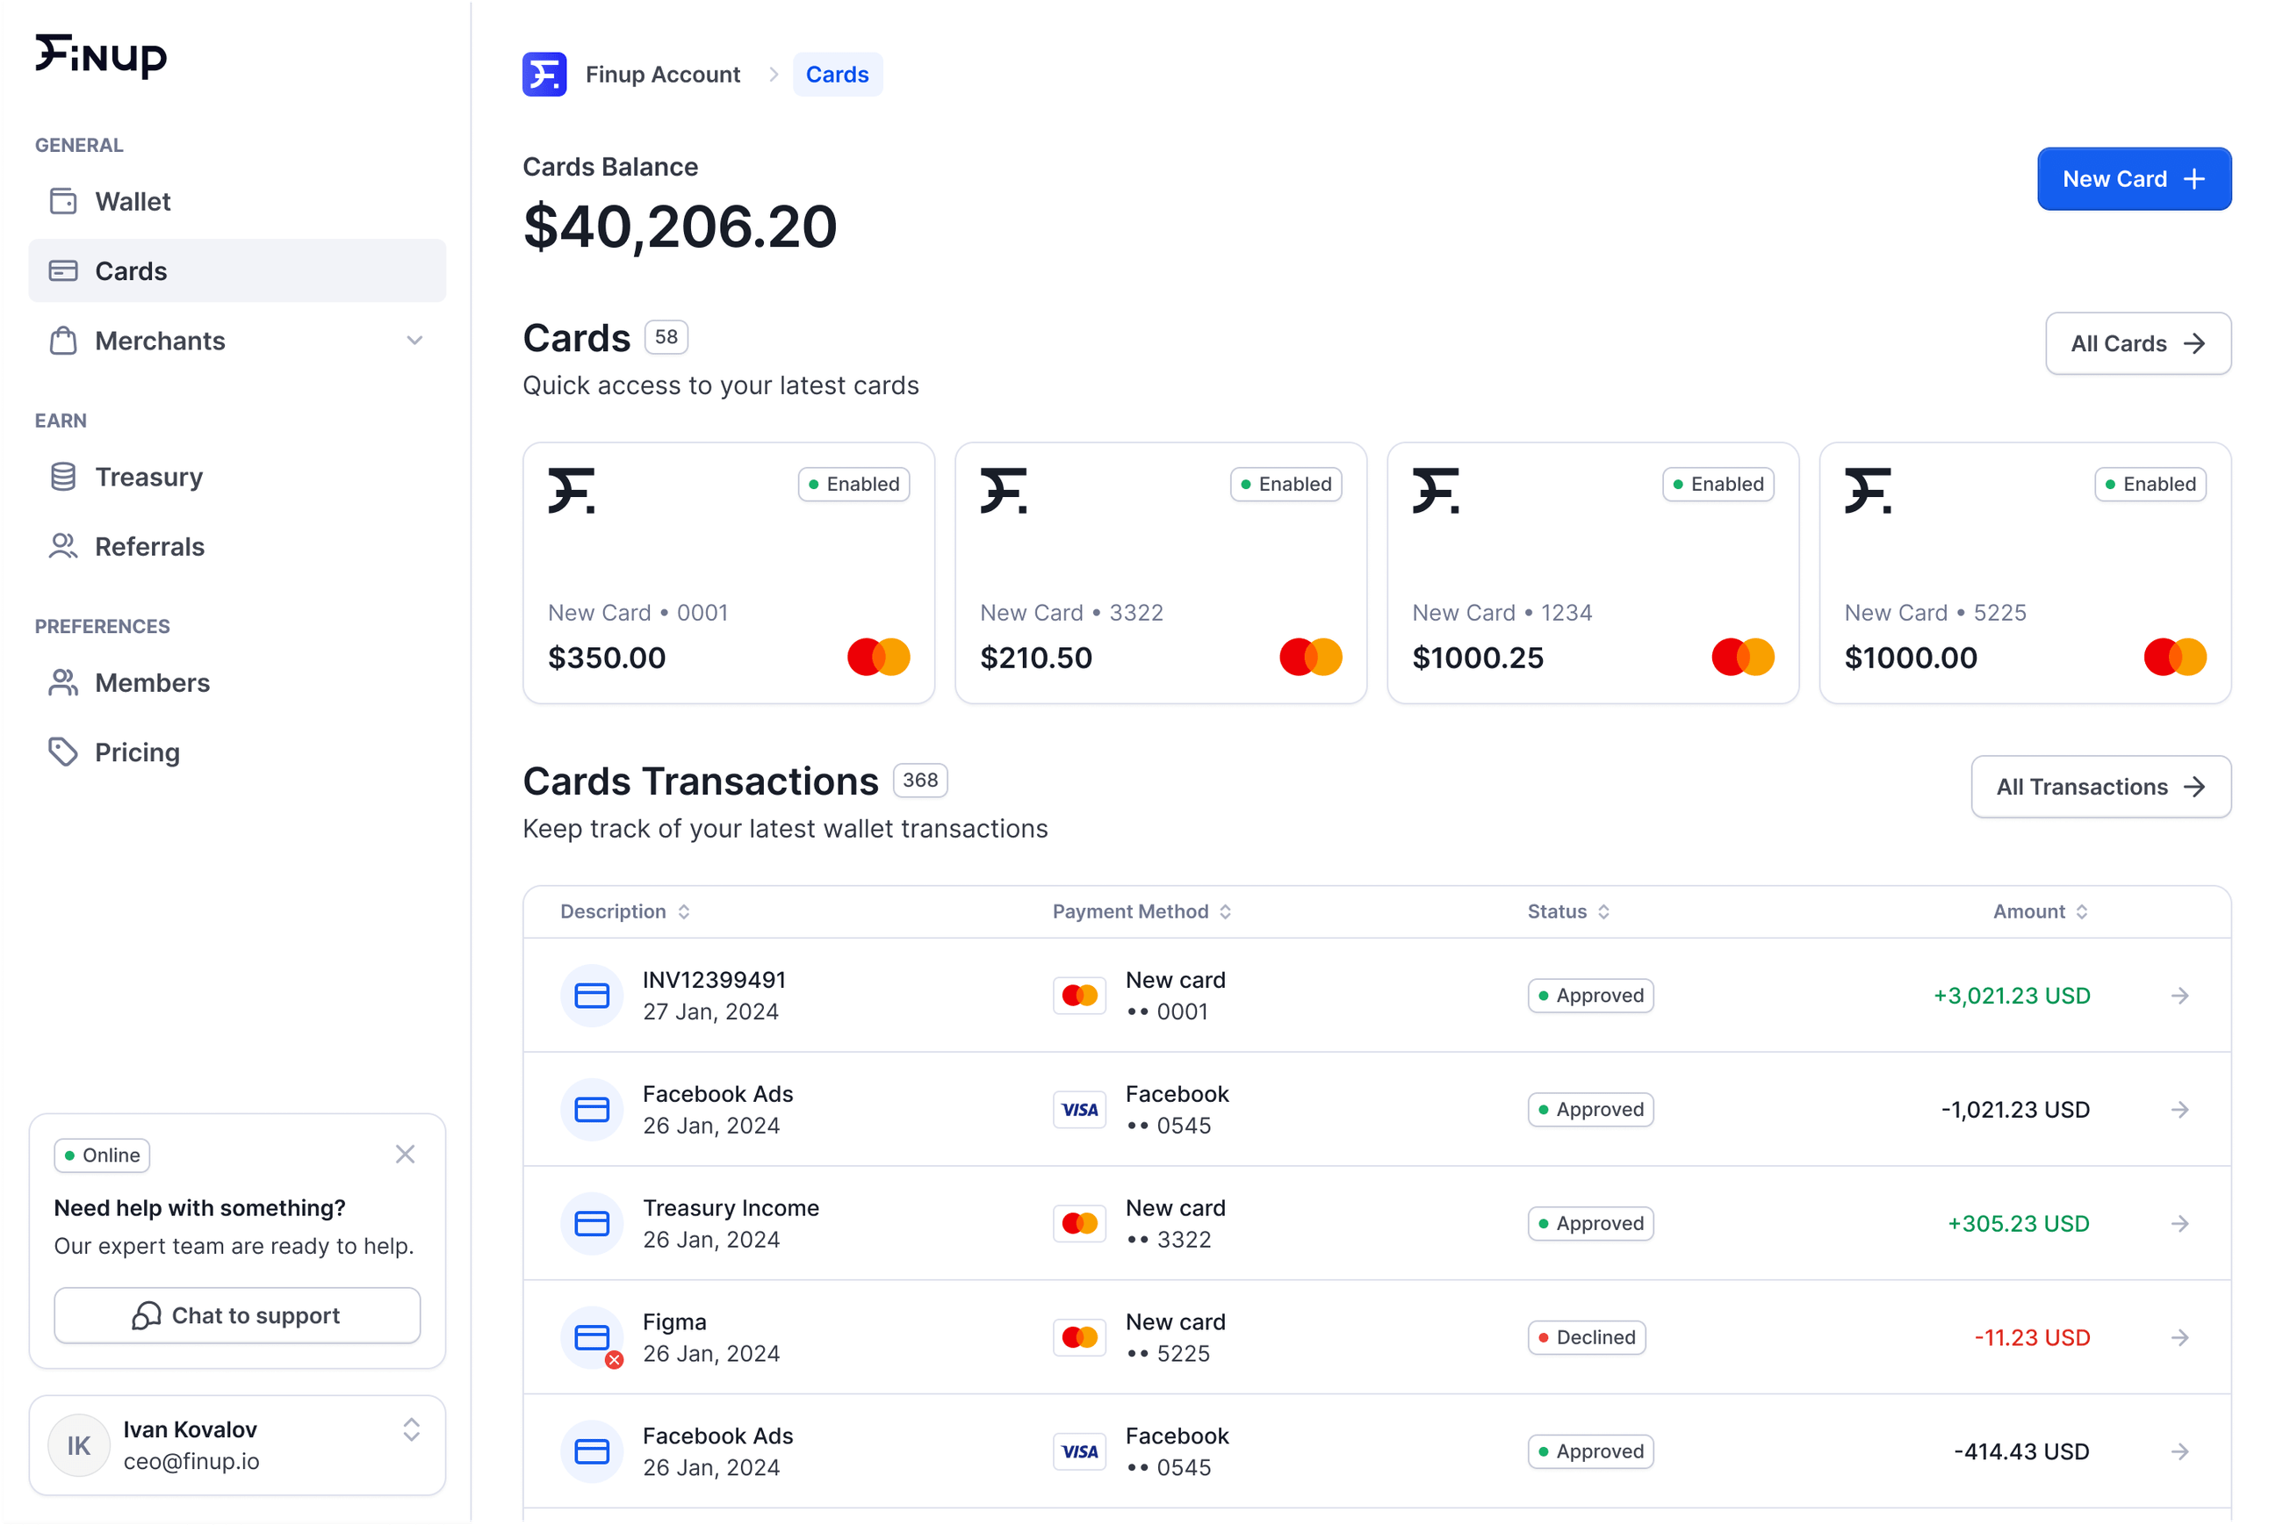This screenshot has width=2283, height=1526.
Task: Click the New Card button
Action: click(x=2133, y=179)
